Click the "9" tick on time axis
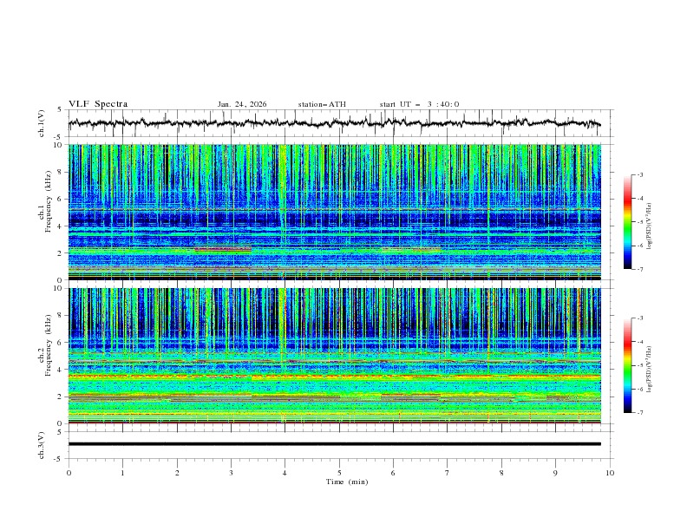 pos(555,473)
